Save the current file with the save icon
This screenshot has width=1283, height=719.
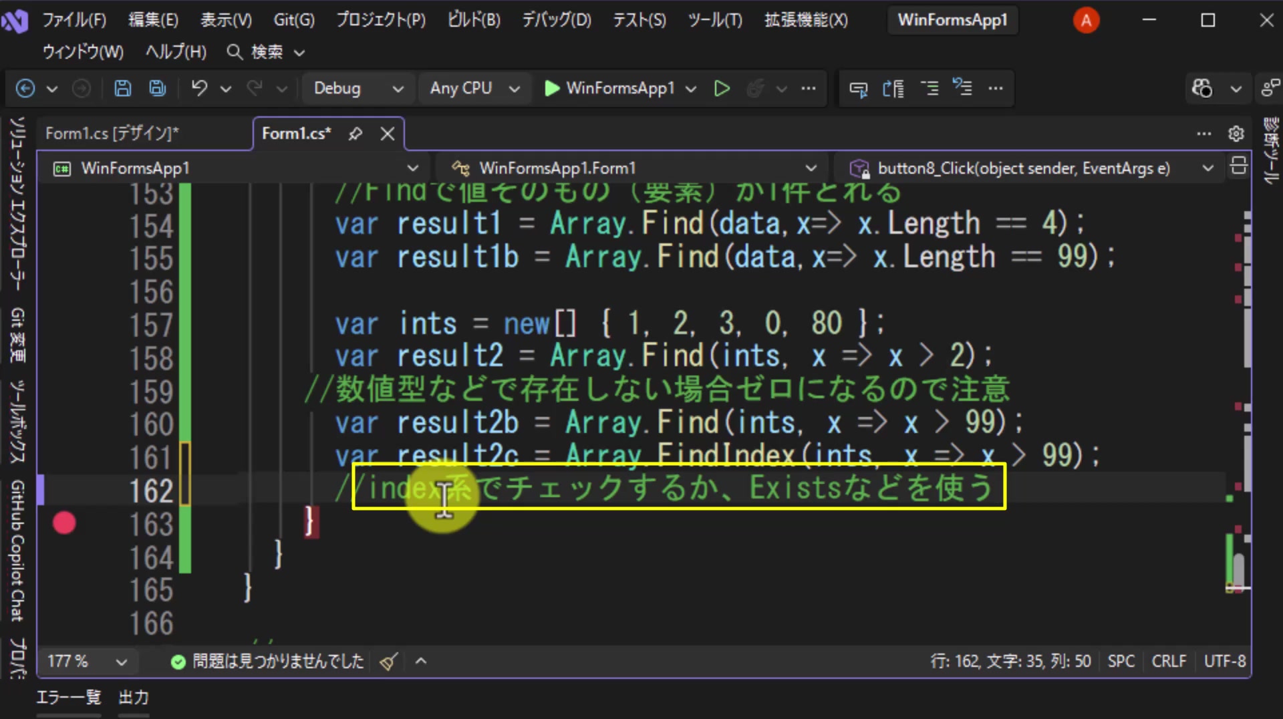(123, 88)
